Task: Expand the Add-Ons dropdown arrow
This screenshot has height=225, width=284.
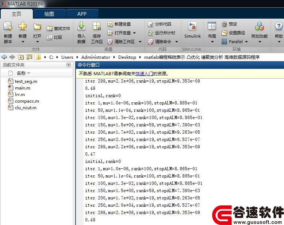Action: click(260, 42)
